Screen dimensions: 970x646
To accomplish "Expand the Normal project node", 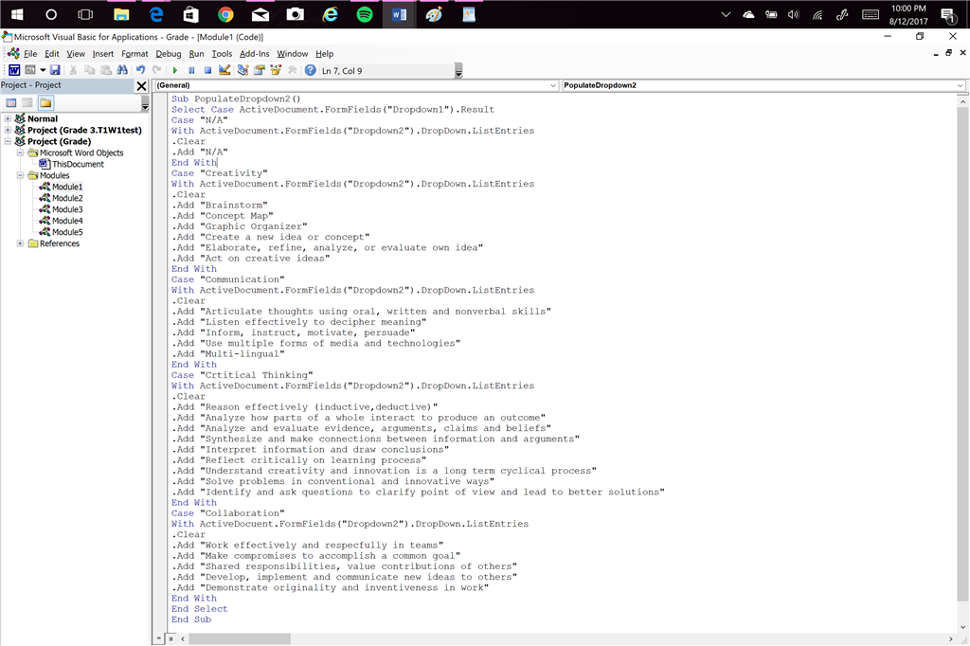I will [x=8, y=118].
